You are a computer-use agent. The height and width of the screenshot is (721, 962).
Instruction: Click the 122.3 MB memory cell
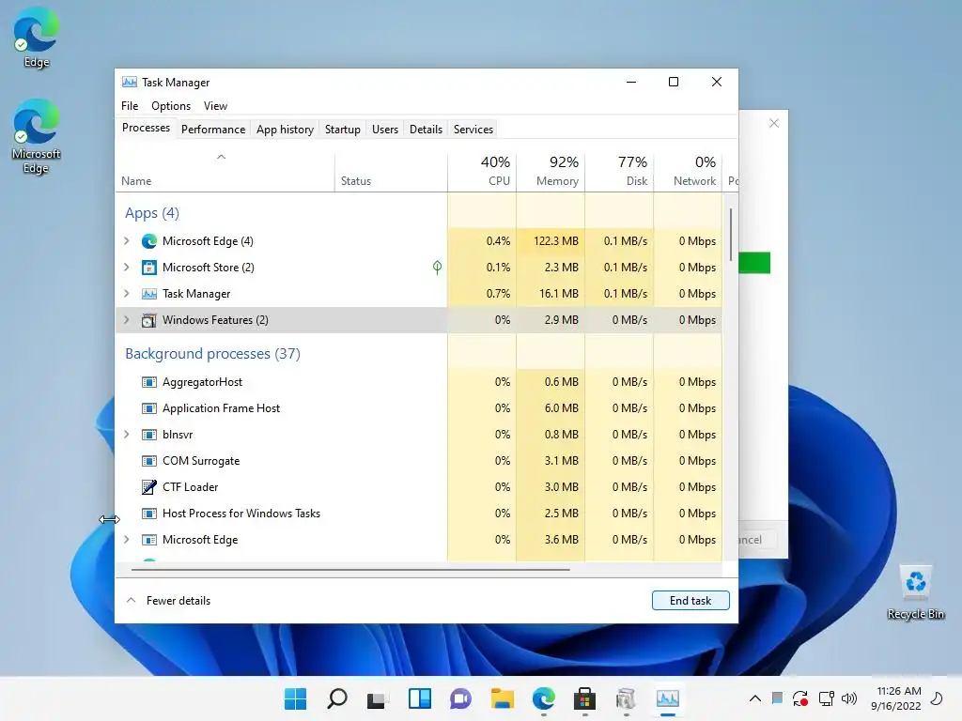[x=551, y=241]
